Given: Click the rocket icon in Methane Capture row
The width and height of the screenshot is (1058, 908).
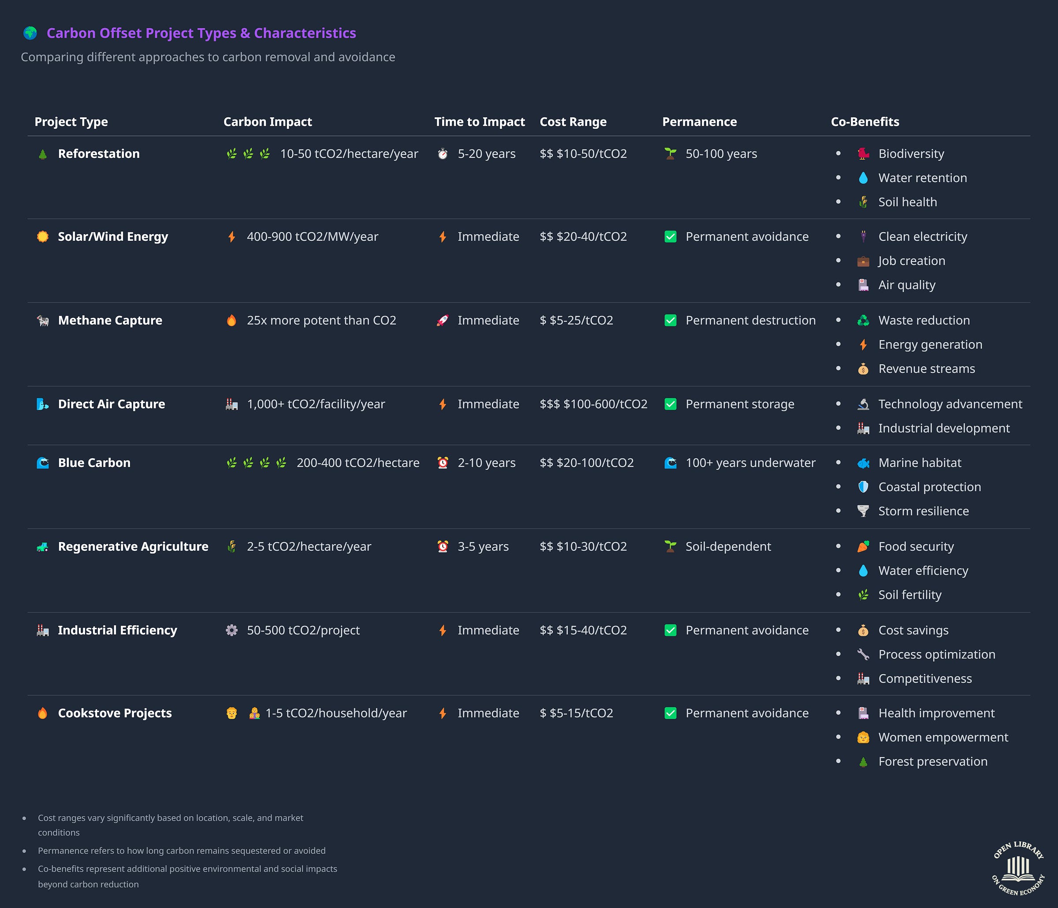Looking at the screenshot, I should point(443,321).
